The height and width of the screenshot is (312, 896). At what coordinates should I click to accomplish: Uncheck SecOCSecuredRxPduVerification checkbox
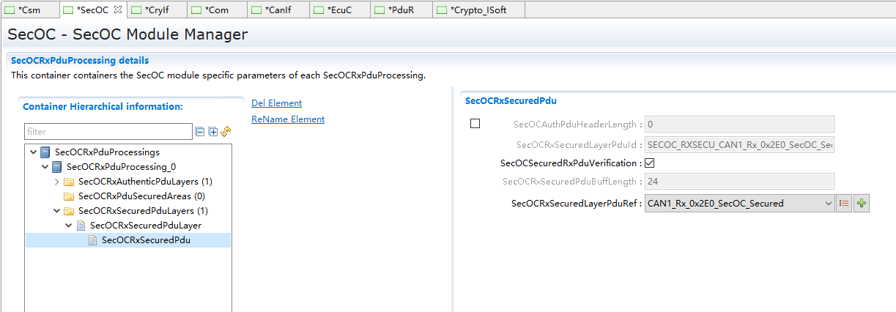coord(649,163)
